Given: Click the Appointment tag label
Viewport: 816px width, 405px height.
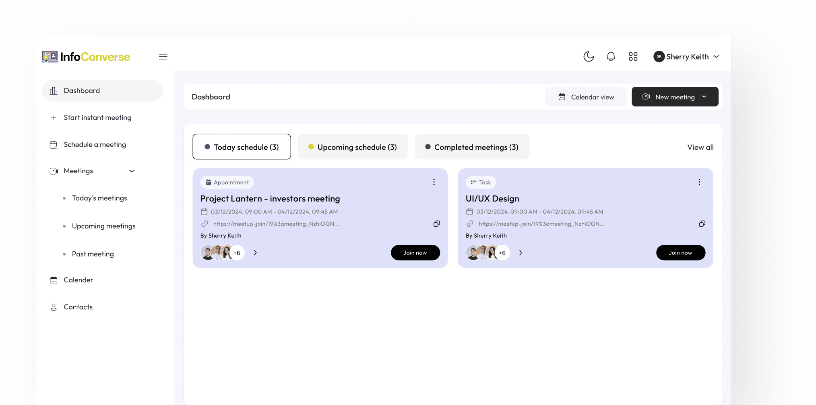Looking at the screenshot, I should pyautogui.click(x=227, y=182).
